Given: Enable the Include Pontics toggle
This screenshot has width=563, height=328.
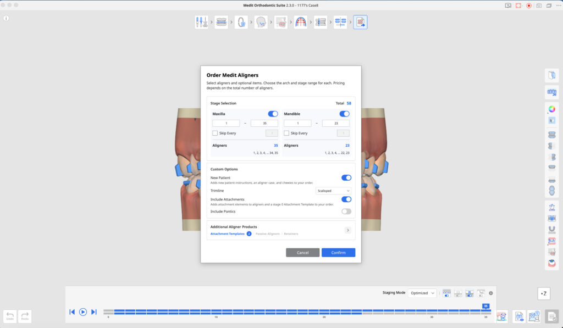Looking at the screenshot, I should [x=346, y=212].
